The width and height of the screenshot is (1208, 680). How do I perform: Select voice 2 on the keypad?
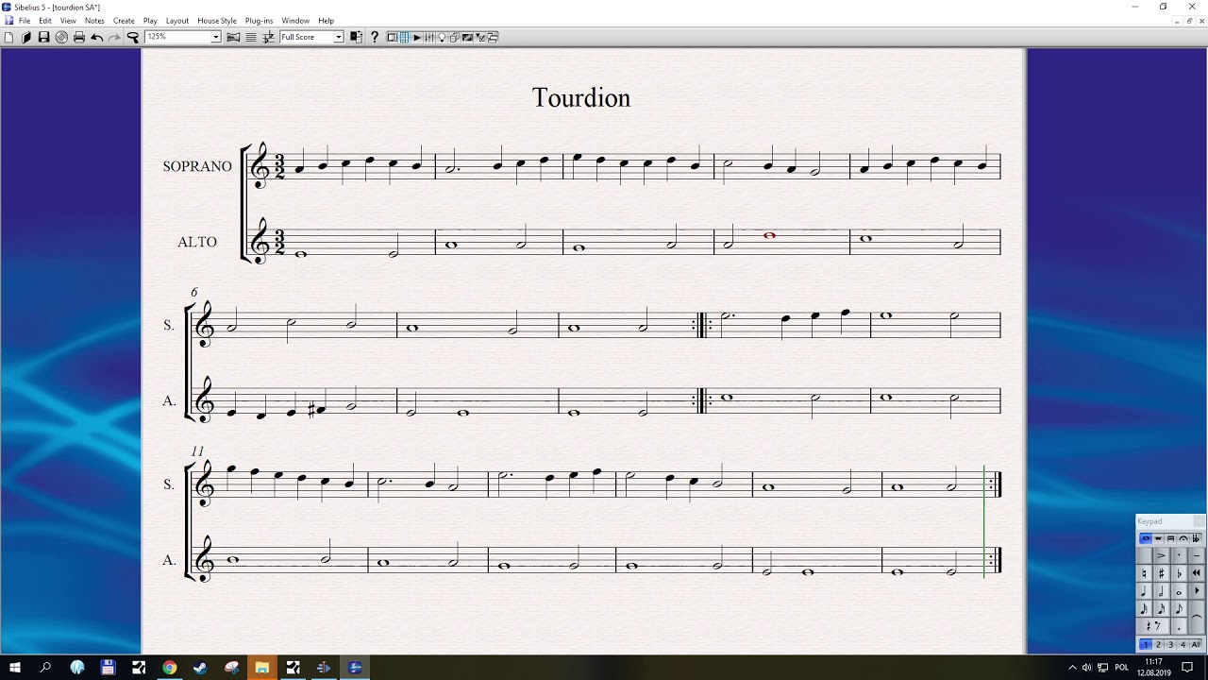pos(1158,645)
